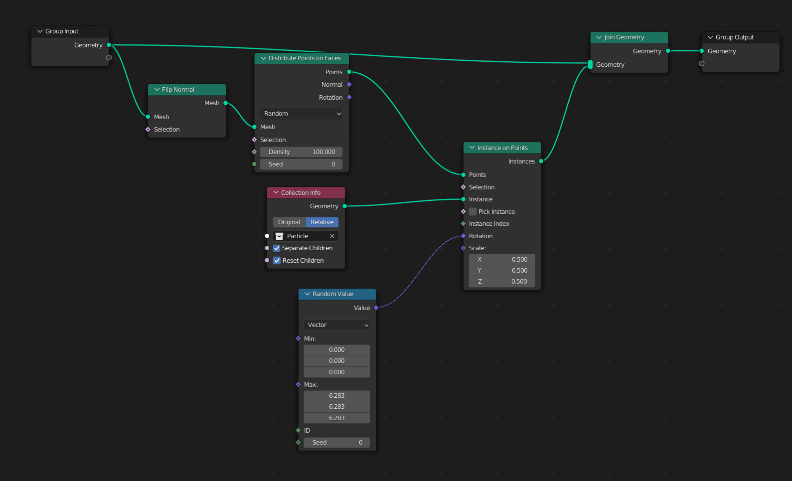Click Instance on Points Instances output socket
Viewport: 792px width, 481px height.
(541, 161)
